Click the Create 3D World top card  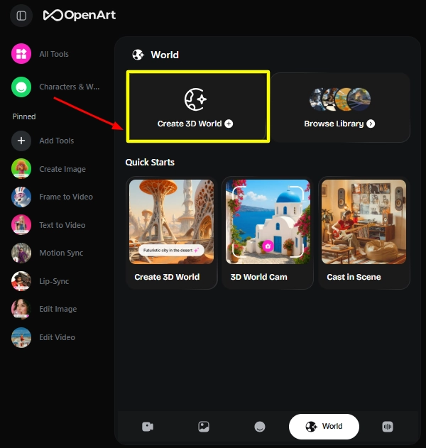coord(198,106)
